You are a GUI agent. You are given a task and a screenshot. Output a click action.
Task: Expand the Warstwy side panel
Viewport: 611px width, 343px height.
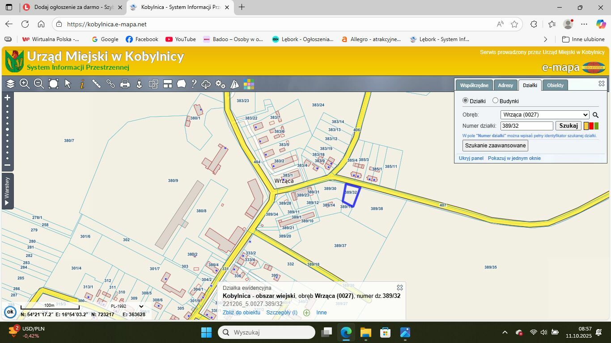[7, 191]
